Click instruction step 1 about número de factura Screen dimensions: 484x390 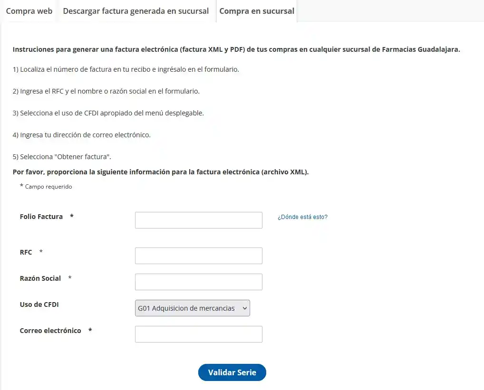click(x=126, y=69)
